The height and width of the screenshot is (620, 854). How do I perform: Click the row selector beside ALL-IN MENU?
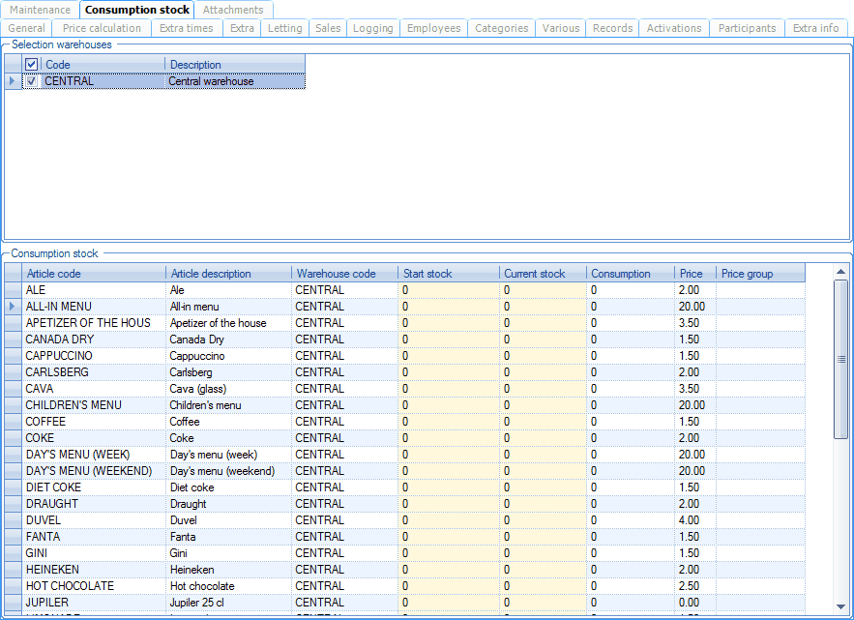(13, 307)
